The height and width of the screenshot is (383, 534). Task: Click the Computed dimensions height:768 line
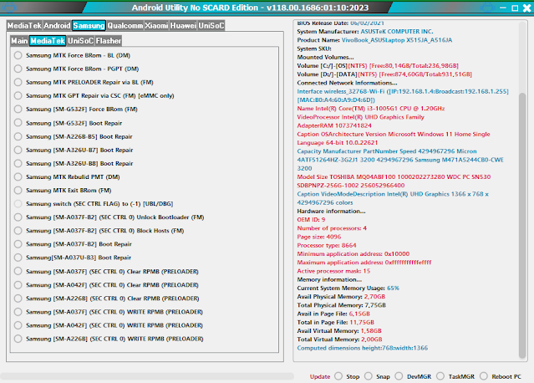click(363, 348)
